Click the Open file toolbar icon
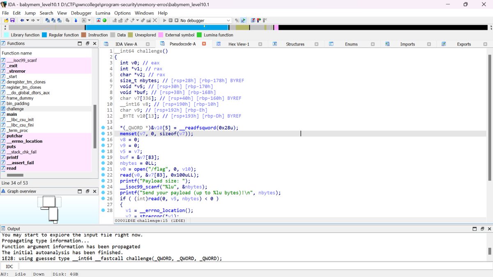 point(5,20)
